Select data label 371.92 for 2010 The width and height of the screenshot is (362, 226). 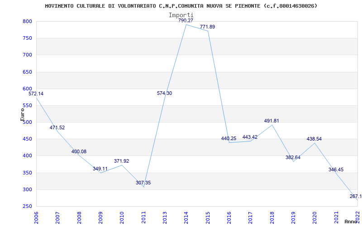click(x=121, y=161)
